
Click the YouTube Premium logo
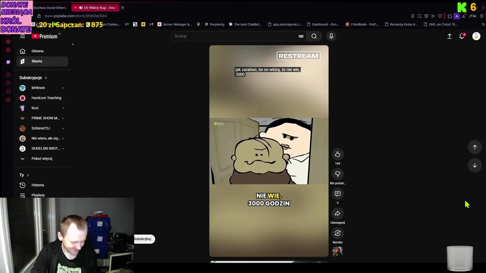point(44,36)
